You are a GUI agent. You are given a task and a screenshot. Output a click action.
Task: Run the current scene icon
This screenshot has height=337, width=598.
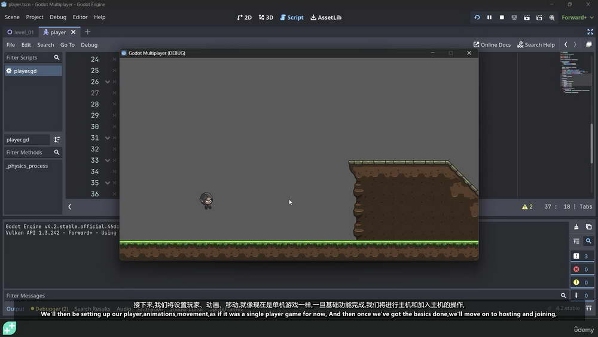tap(527, 17)
